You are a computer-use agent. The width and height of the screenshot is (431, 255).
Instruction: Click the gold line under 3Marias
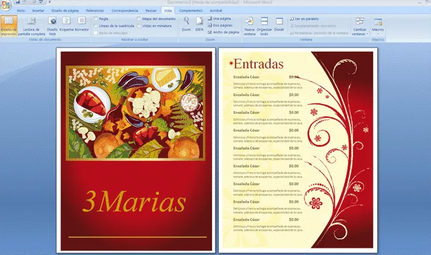point(137,237)
